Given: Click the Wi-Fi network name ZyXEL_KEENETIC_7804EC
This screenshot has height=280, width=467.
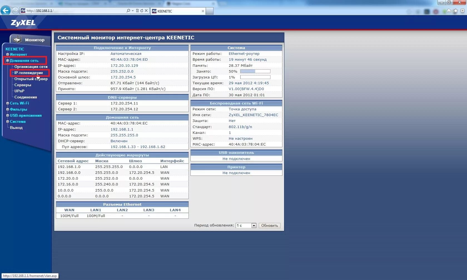Looking at the screenshot, I should (254, 115).
